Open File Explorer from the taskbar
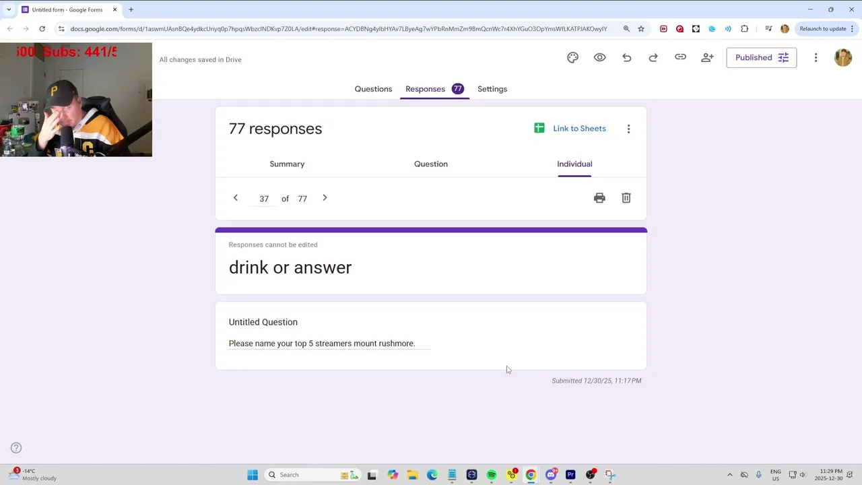Viewport: 862px width, 485px height. pos(412,475)
